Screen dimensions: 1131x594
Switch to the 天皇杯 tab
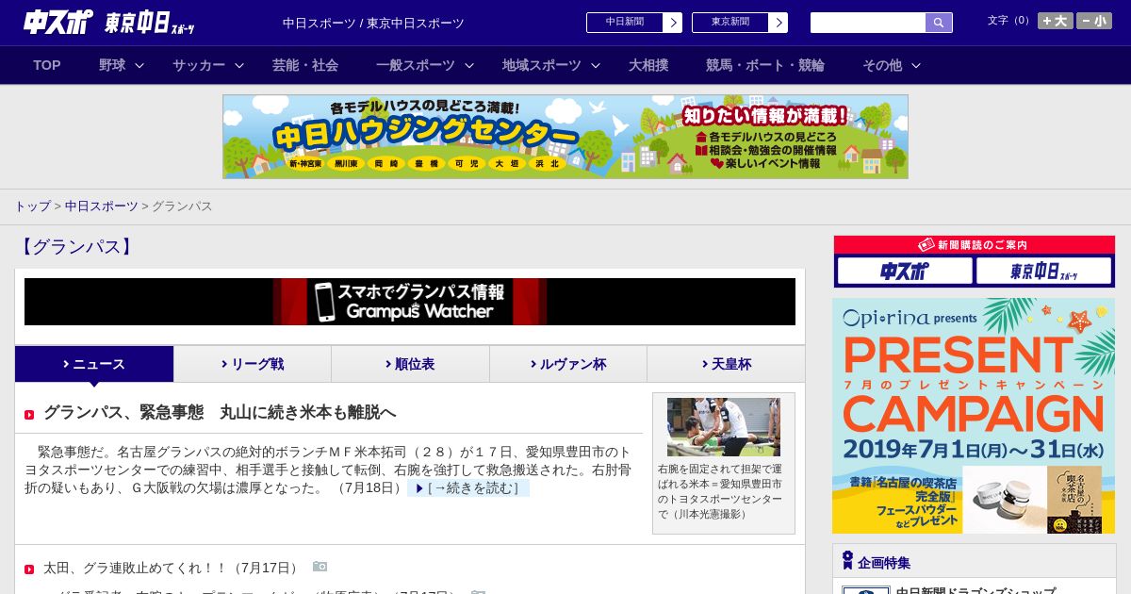[726, 364]
